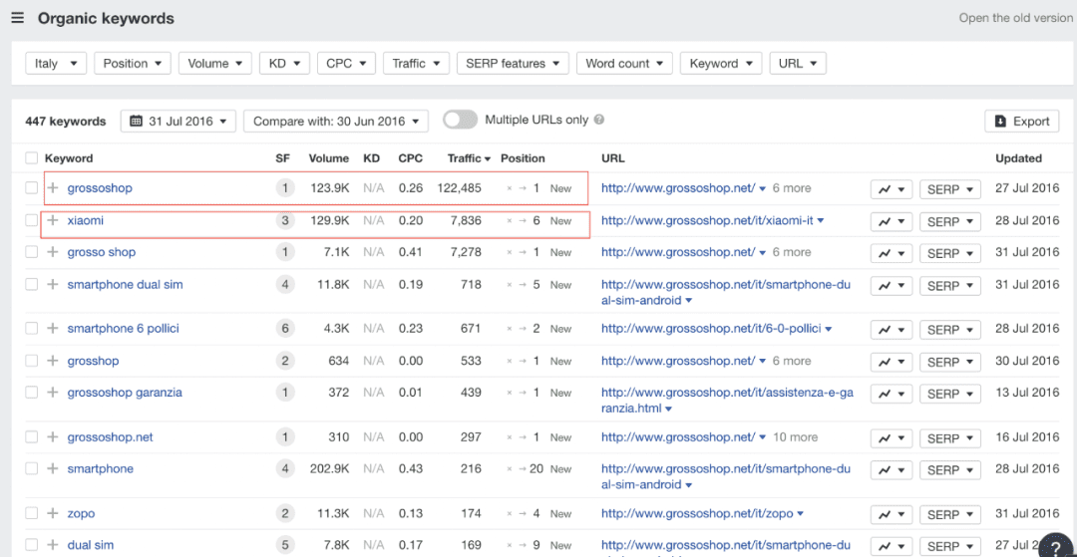The width and height of the screenshot is (1077, 557).
Task: Open the zopo URL link
Action: click(x=697, y=513)
